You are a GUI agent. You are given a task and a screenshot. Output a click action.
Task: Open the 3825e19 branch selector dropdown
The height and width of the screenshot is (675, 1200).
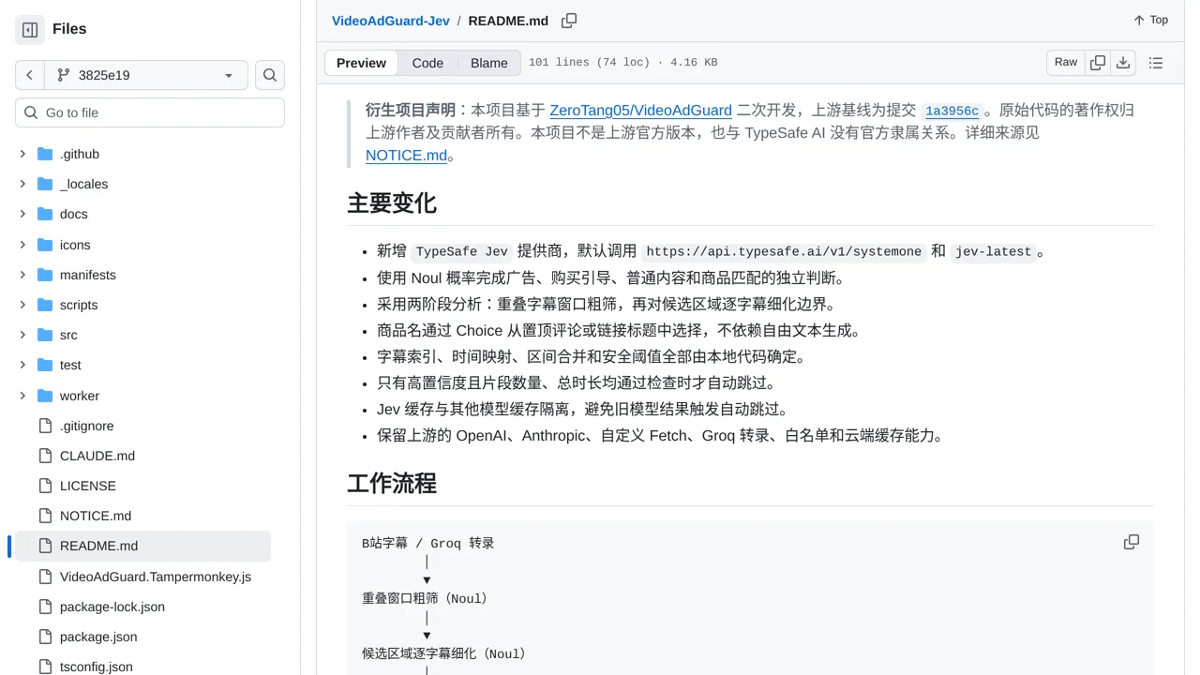click(x=146, y=75)
